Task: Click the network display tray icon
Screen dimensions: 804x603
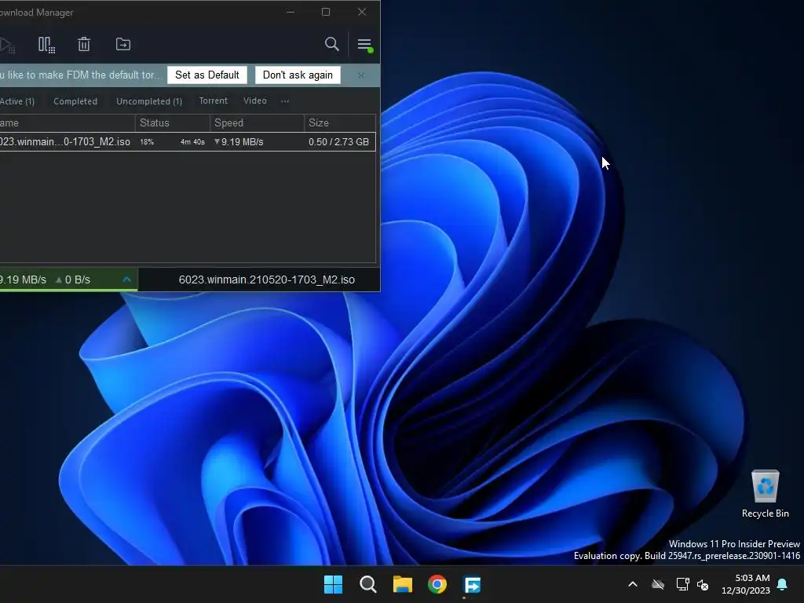Action: click(x=682, y=584)
